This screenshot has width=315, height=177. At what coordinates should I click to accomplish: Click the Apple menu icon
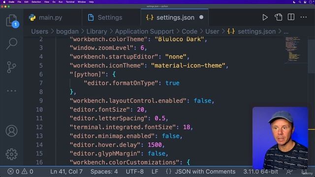(4, 2)
